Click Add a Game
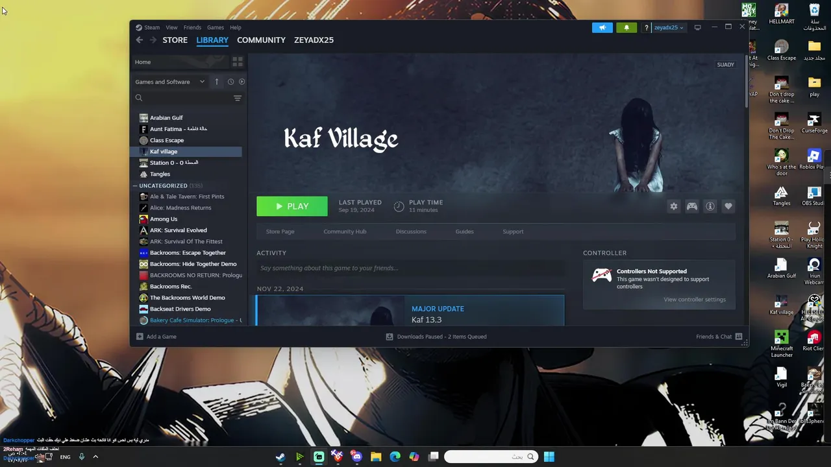The image size is (831, 467). point(156,337)
